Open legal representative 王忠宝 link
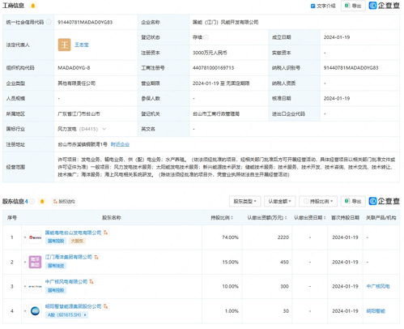 click(x=82, y=45)
